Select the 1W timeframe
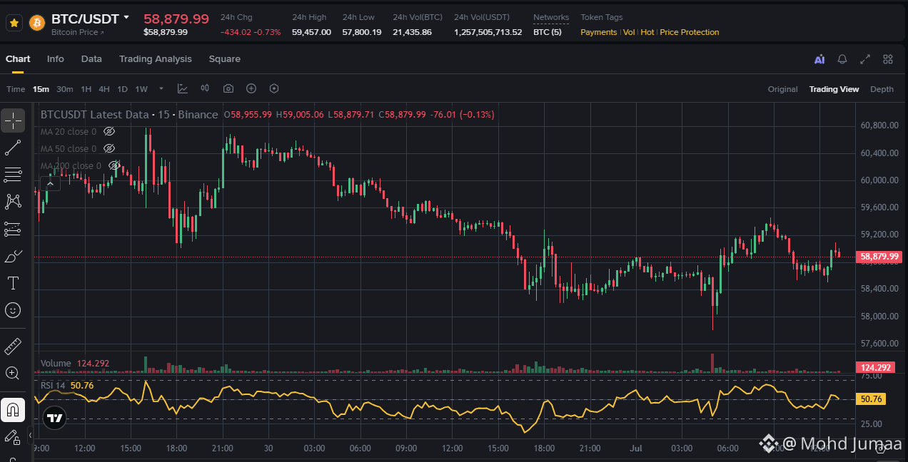This screenshot has height=462, width=908. pos(141,89)
